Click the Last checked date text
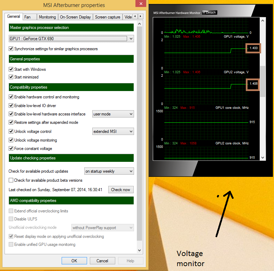 [55, 190]
